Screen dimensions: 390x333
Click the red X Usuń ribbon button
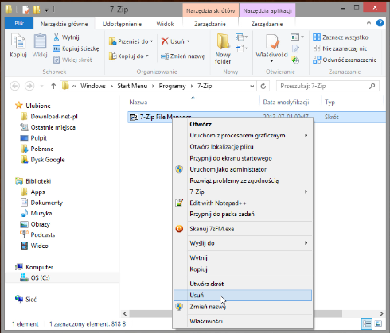pyautogui.click(x=173, y=41)
